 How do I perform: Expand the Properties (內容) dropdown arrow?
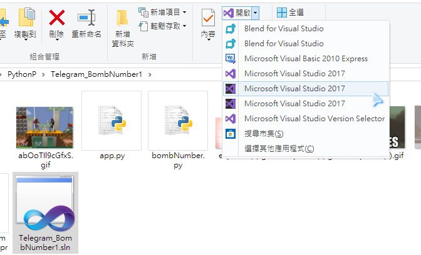point(209,40)
